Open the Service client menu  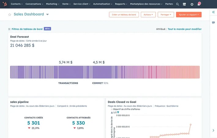pos(82,4)
